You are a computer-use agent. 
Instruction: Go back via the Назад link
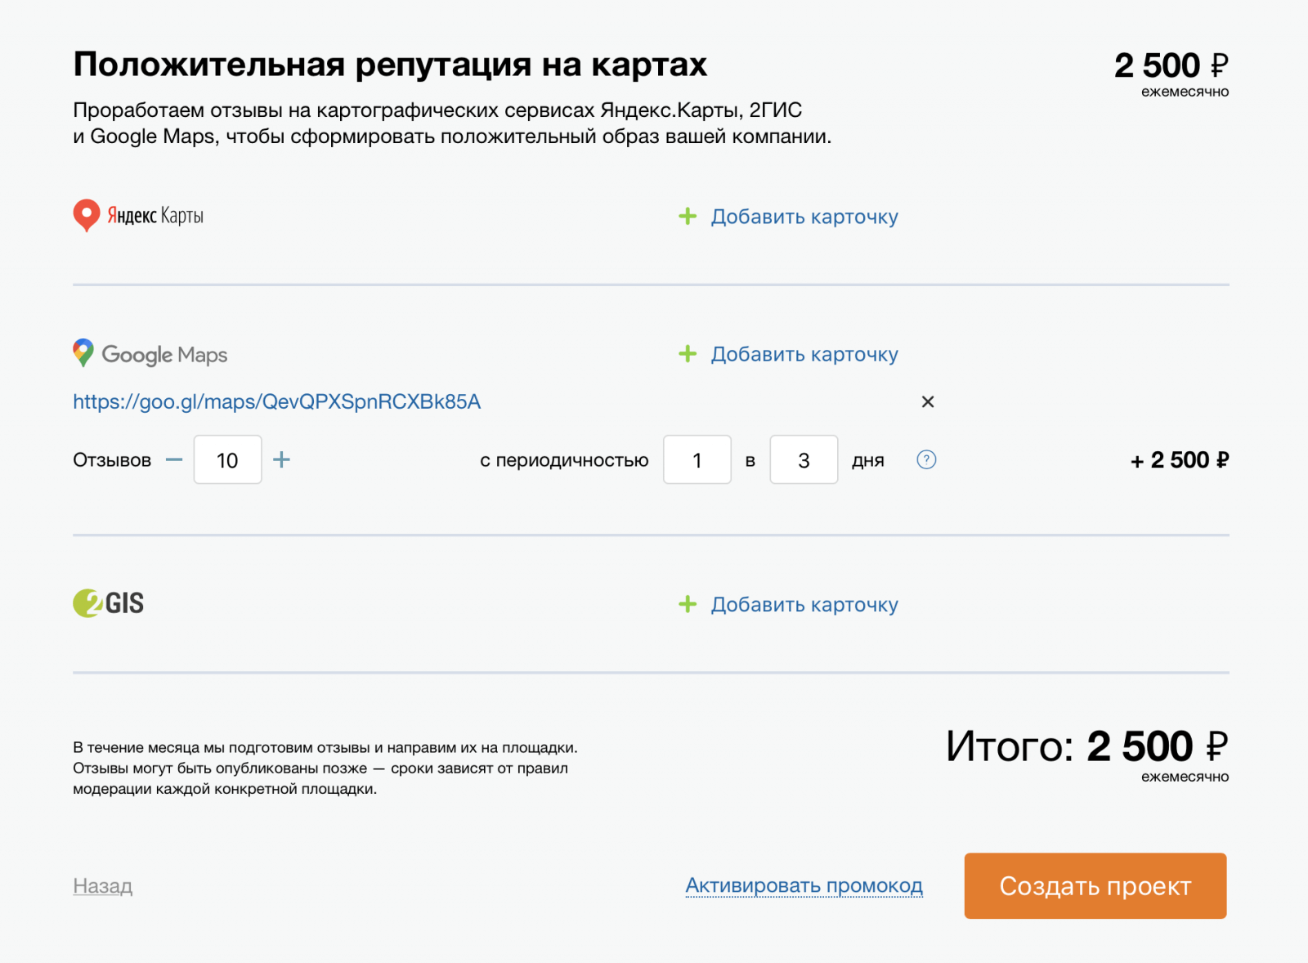[x=103, y=885]
